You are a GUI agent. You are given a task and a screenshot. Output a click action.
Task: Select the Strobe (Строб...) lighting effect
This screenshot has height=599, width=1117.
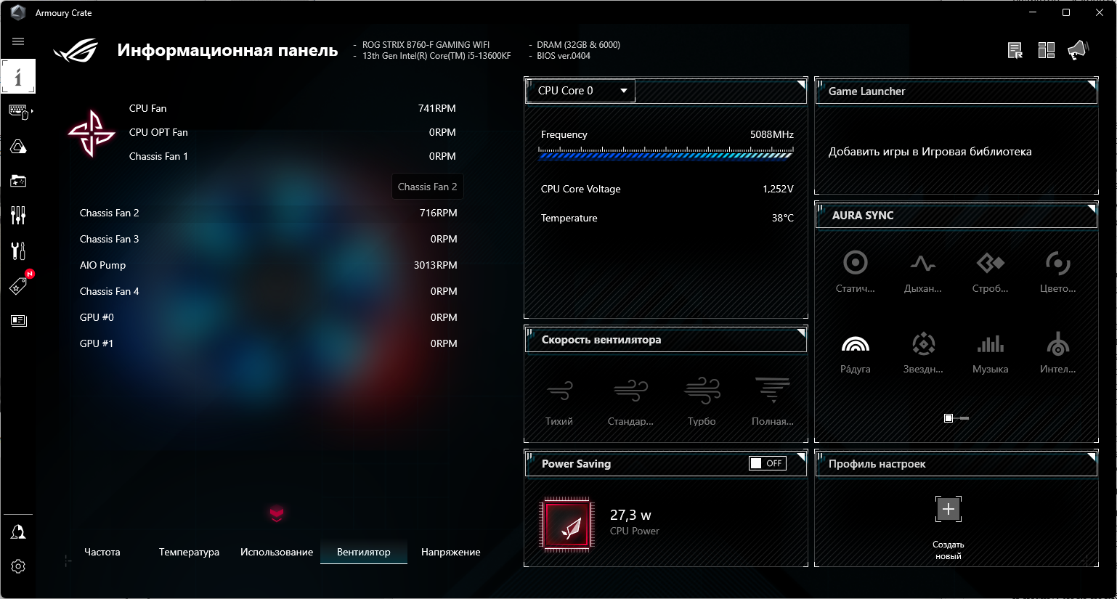coord(990,263)
